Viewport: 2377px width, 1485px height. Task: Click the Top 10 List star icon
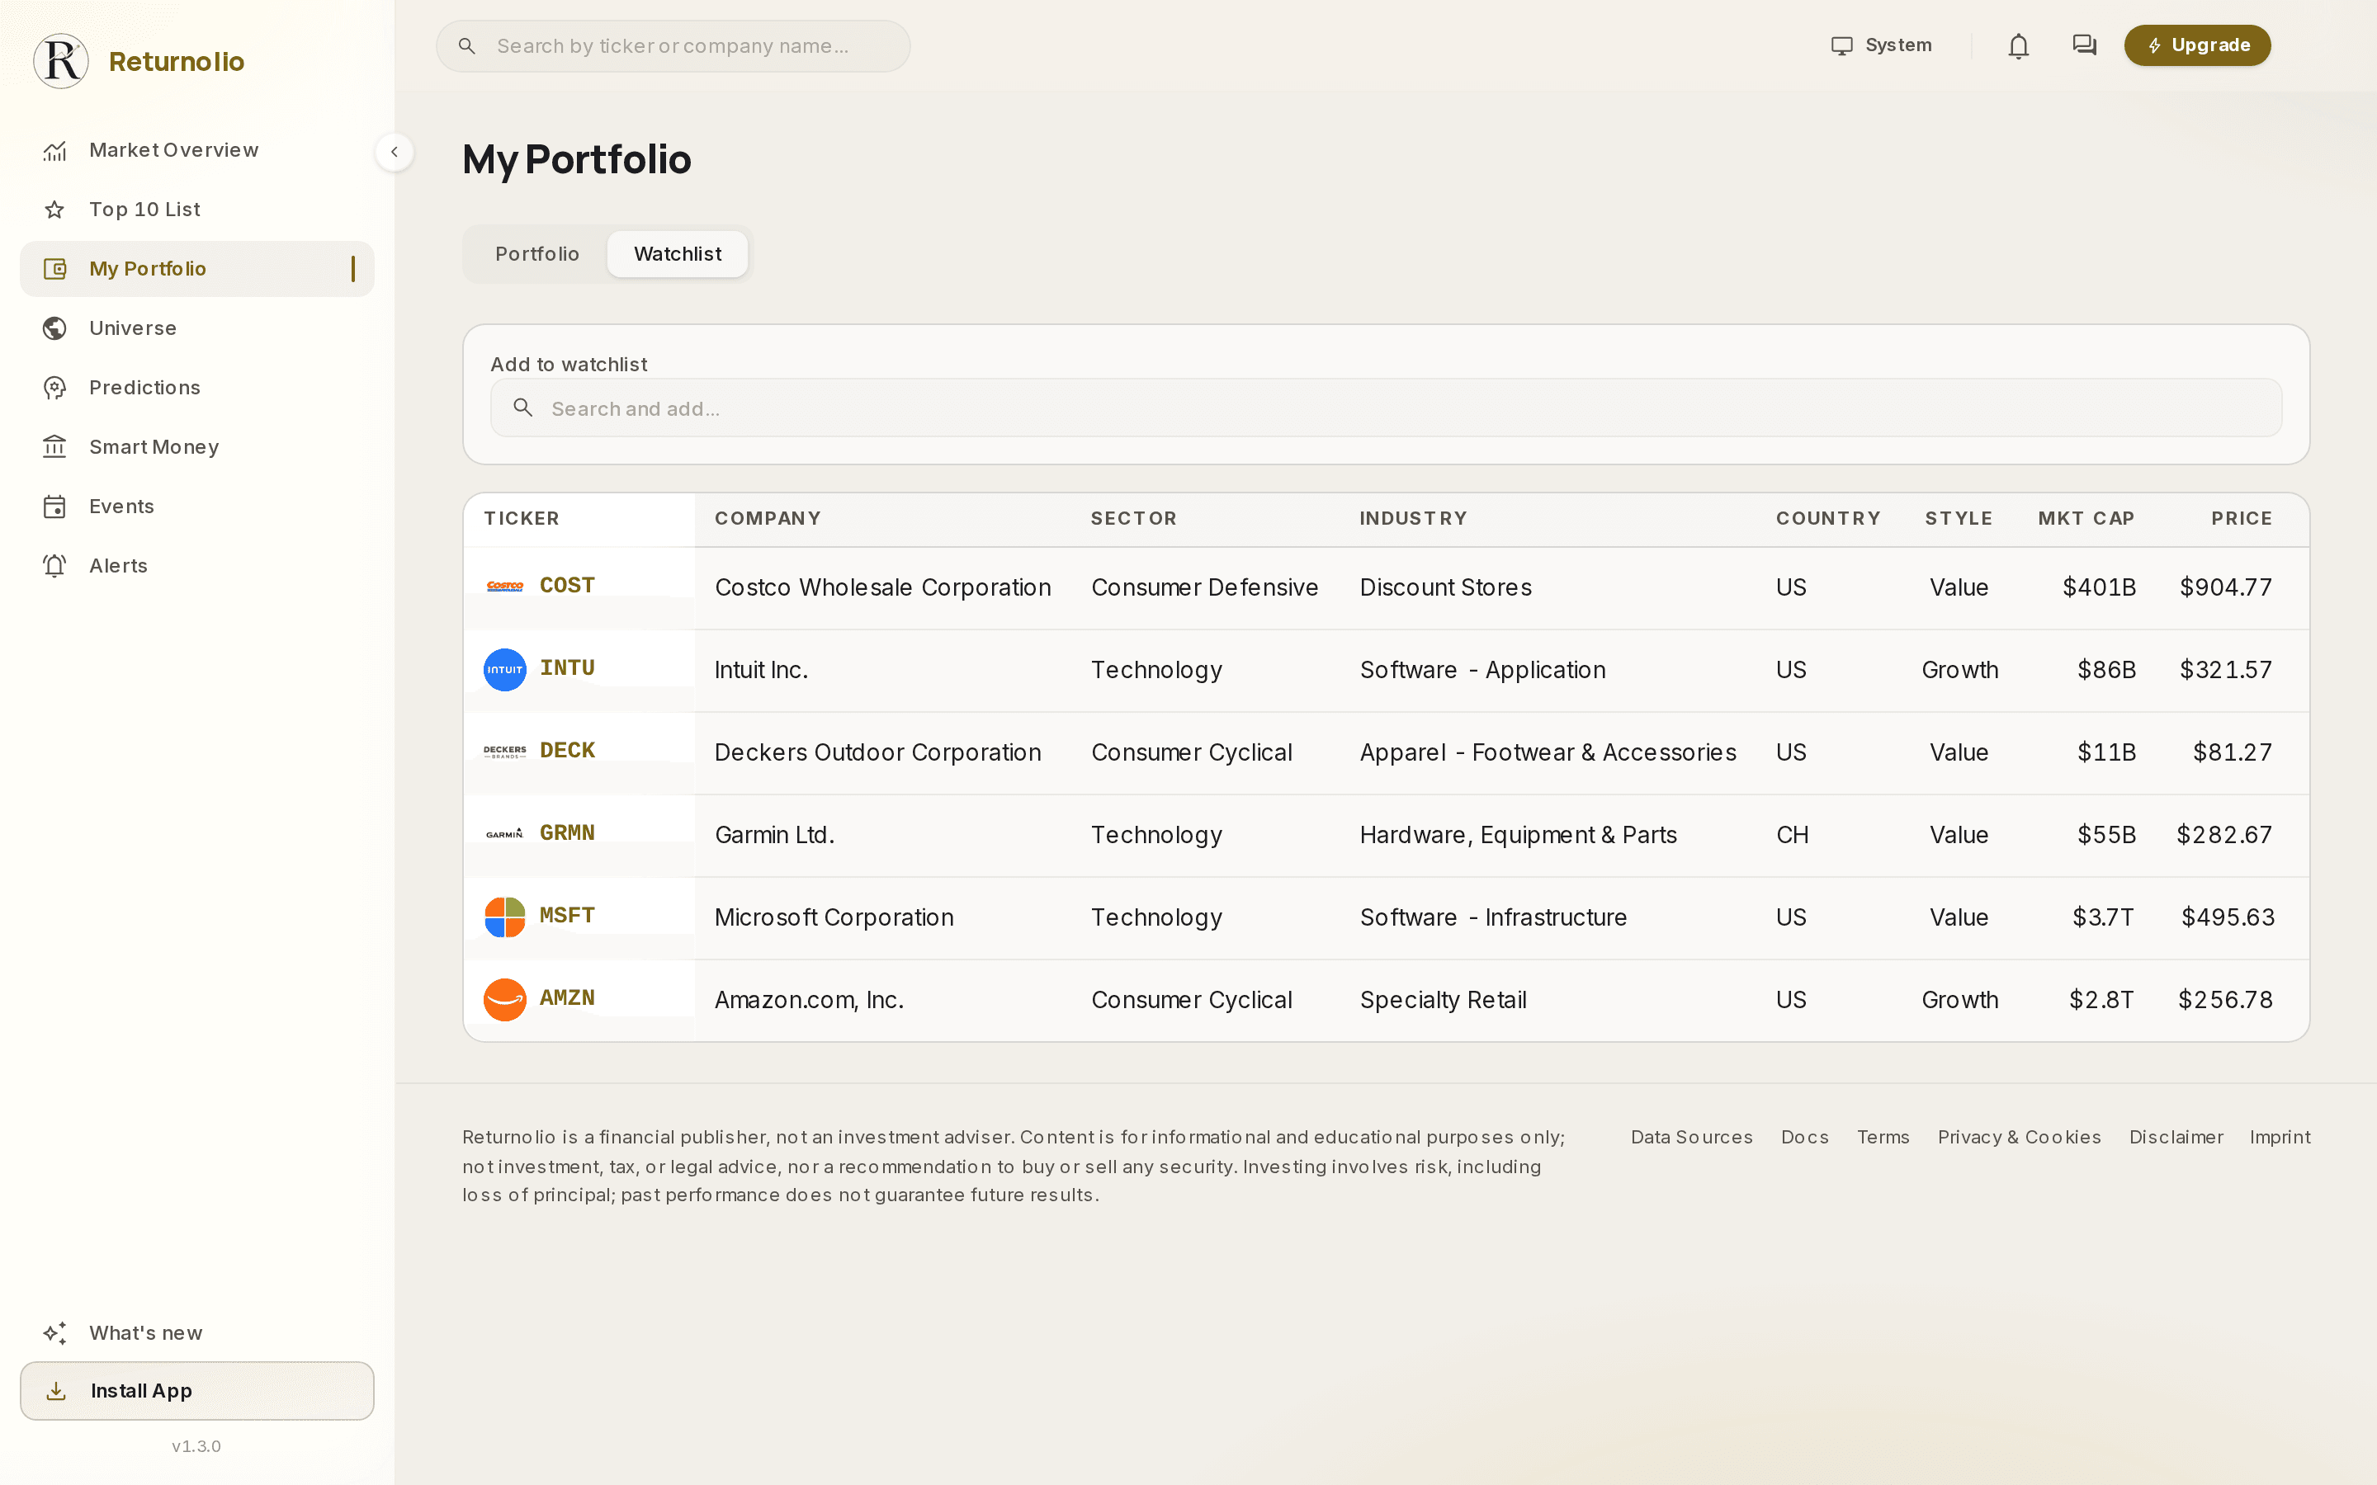55,210
